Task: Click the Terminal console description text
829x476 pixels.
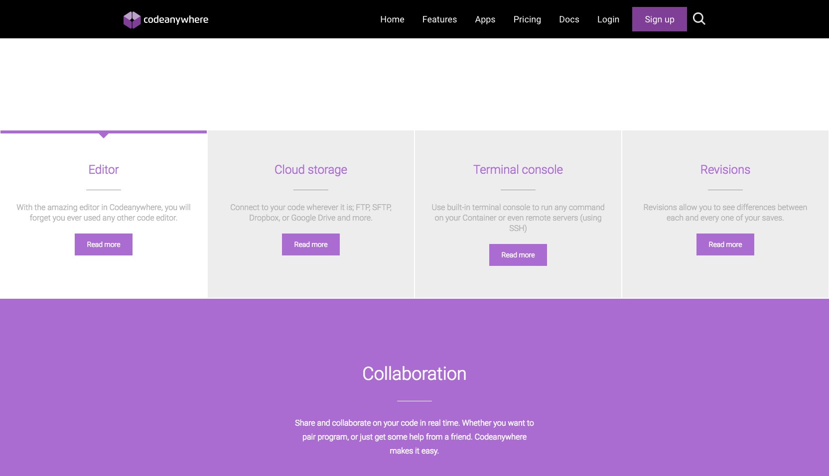Action: 518,218
